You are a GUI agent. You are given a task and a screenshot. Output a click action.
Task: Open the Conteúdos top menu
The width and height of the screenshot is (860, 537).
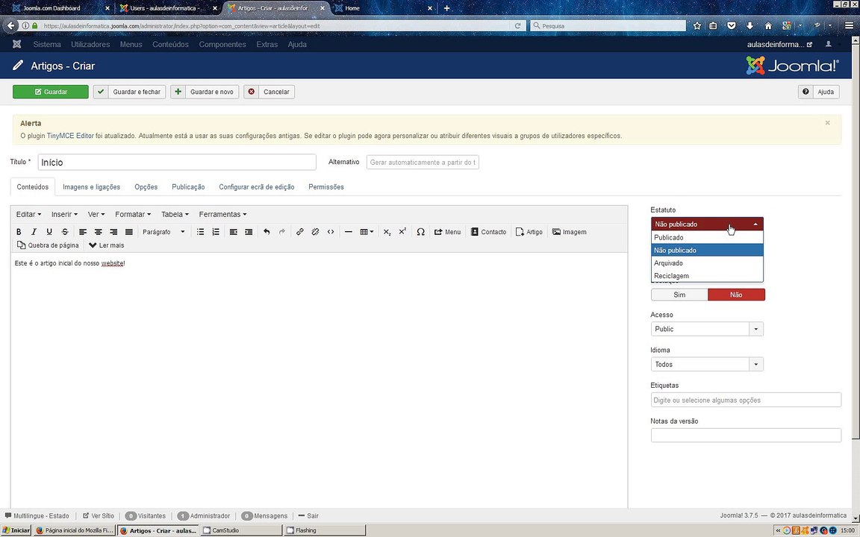(x=170, y=45)
